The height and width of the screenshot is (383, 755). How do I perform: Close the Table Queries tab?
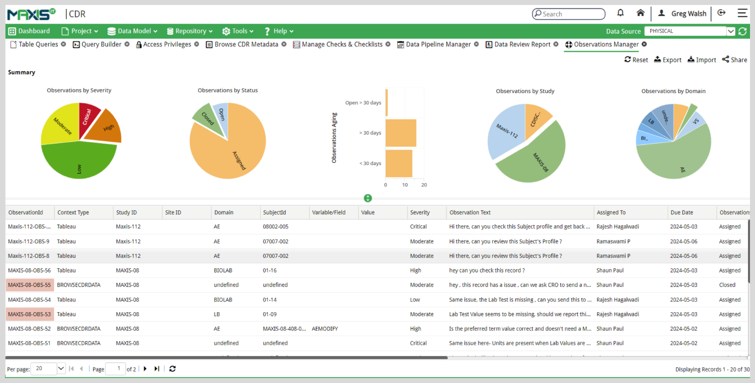pyautogui.click(x=63, y=44)
